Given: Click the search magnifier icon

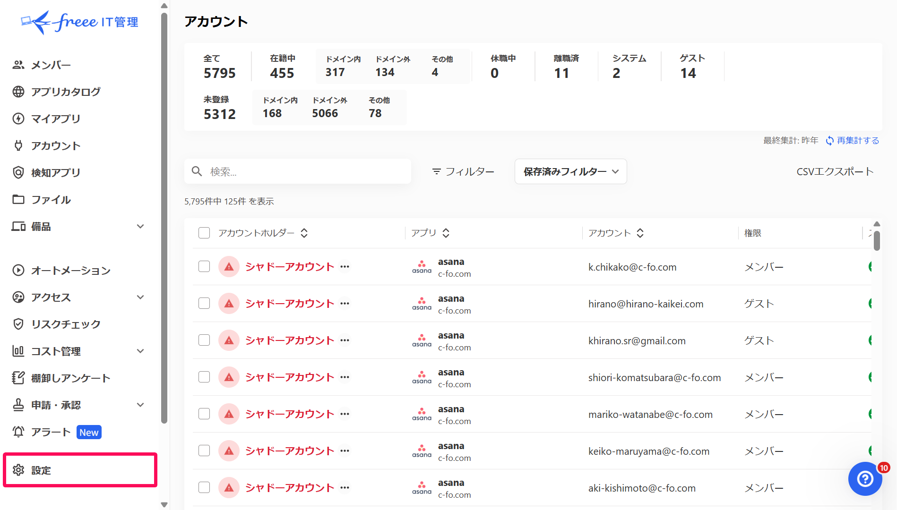Looking at the screenshot, I should point(197,171).
